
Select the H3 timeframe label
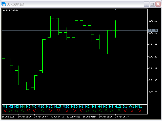94,106
